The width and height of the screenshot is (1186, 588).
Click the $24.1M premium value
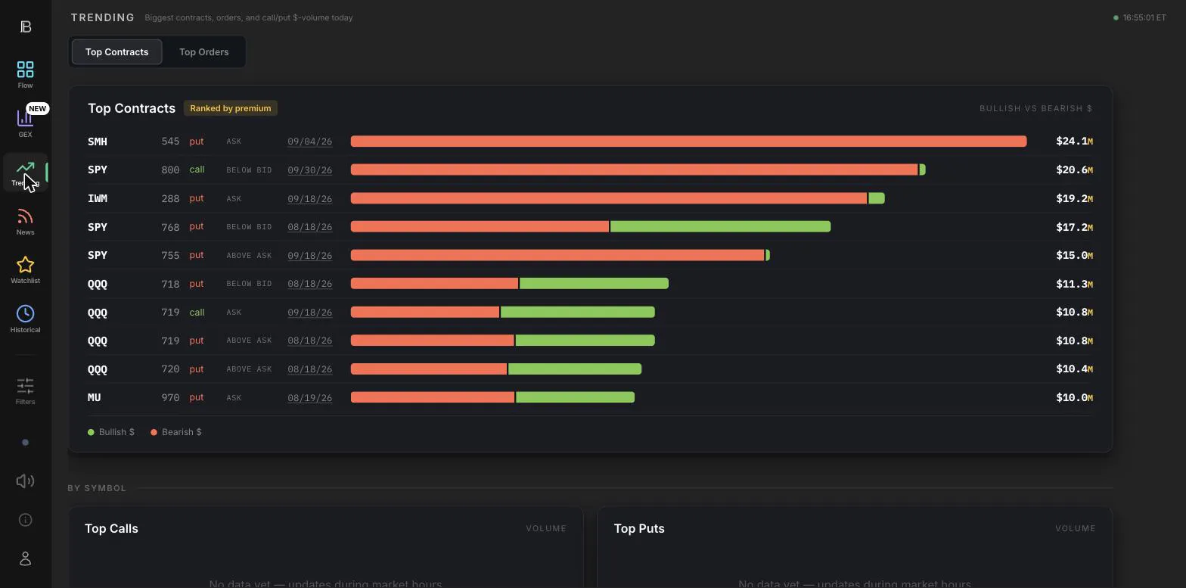pyautogui.click(x=1074, y=142)
